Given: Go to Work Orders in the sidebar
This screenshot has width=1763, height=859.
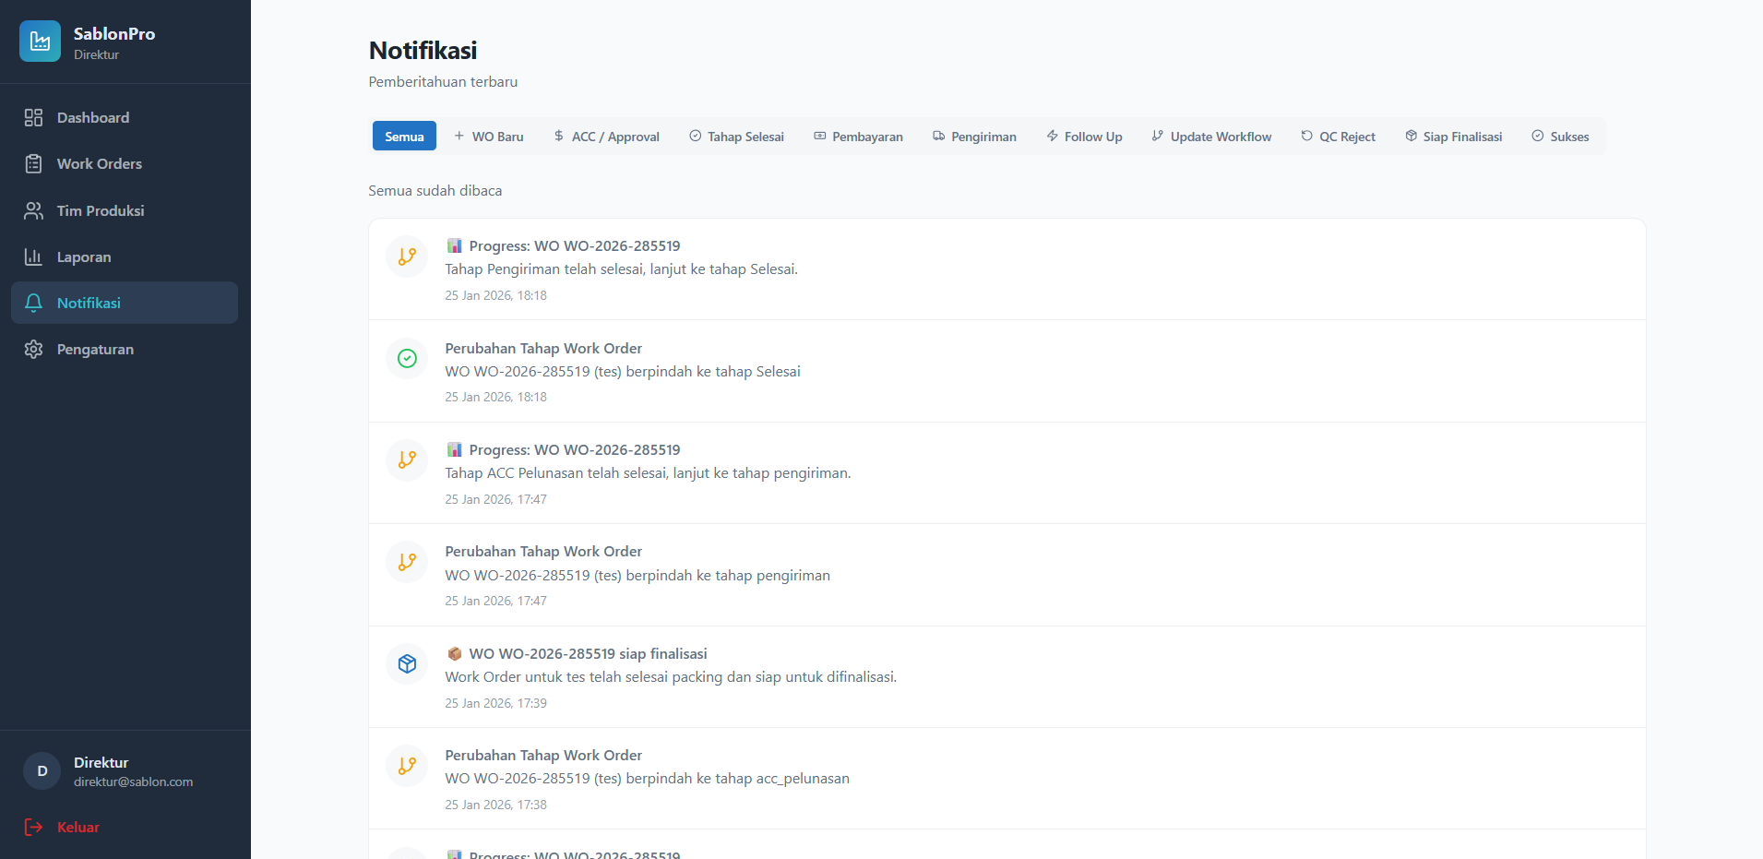Looking at the screenshot, I should [x=125, y=163].
